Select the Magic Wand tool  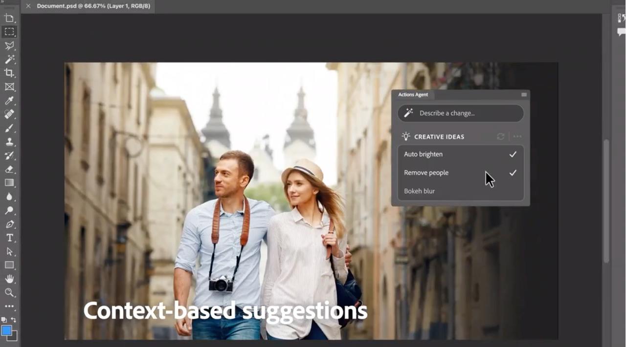point(9,59)
